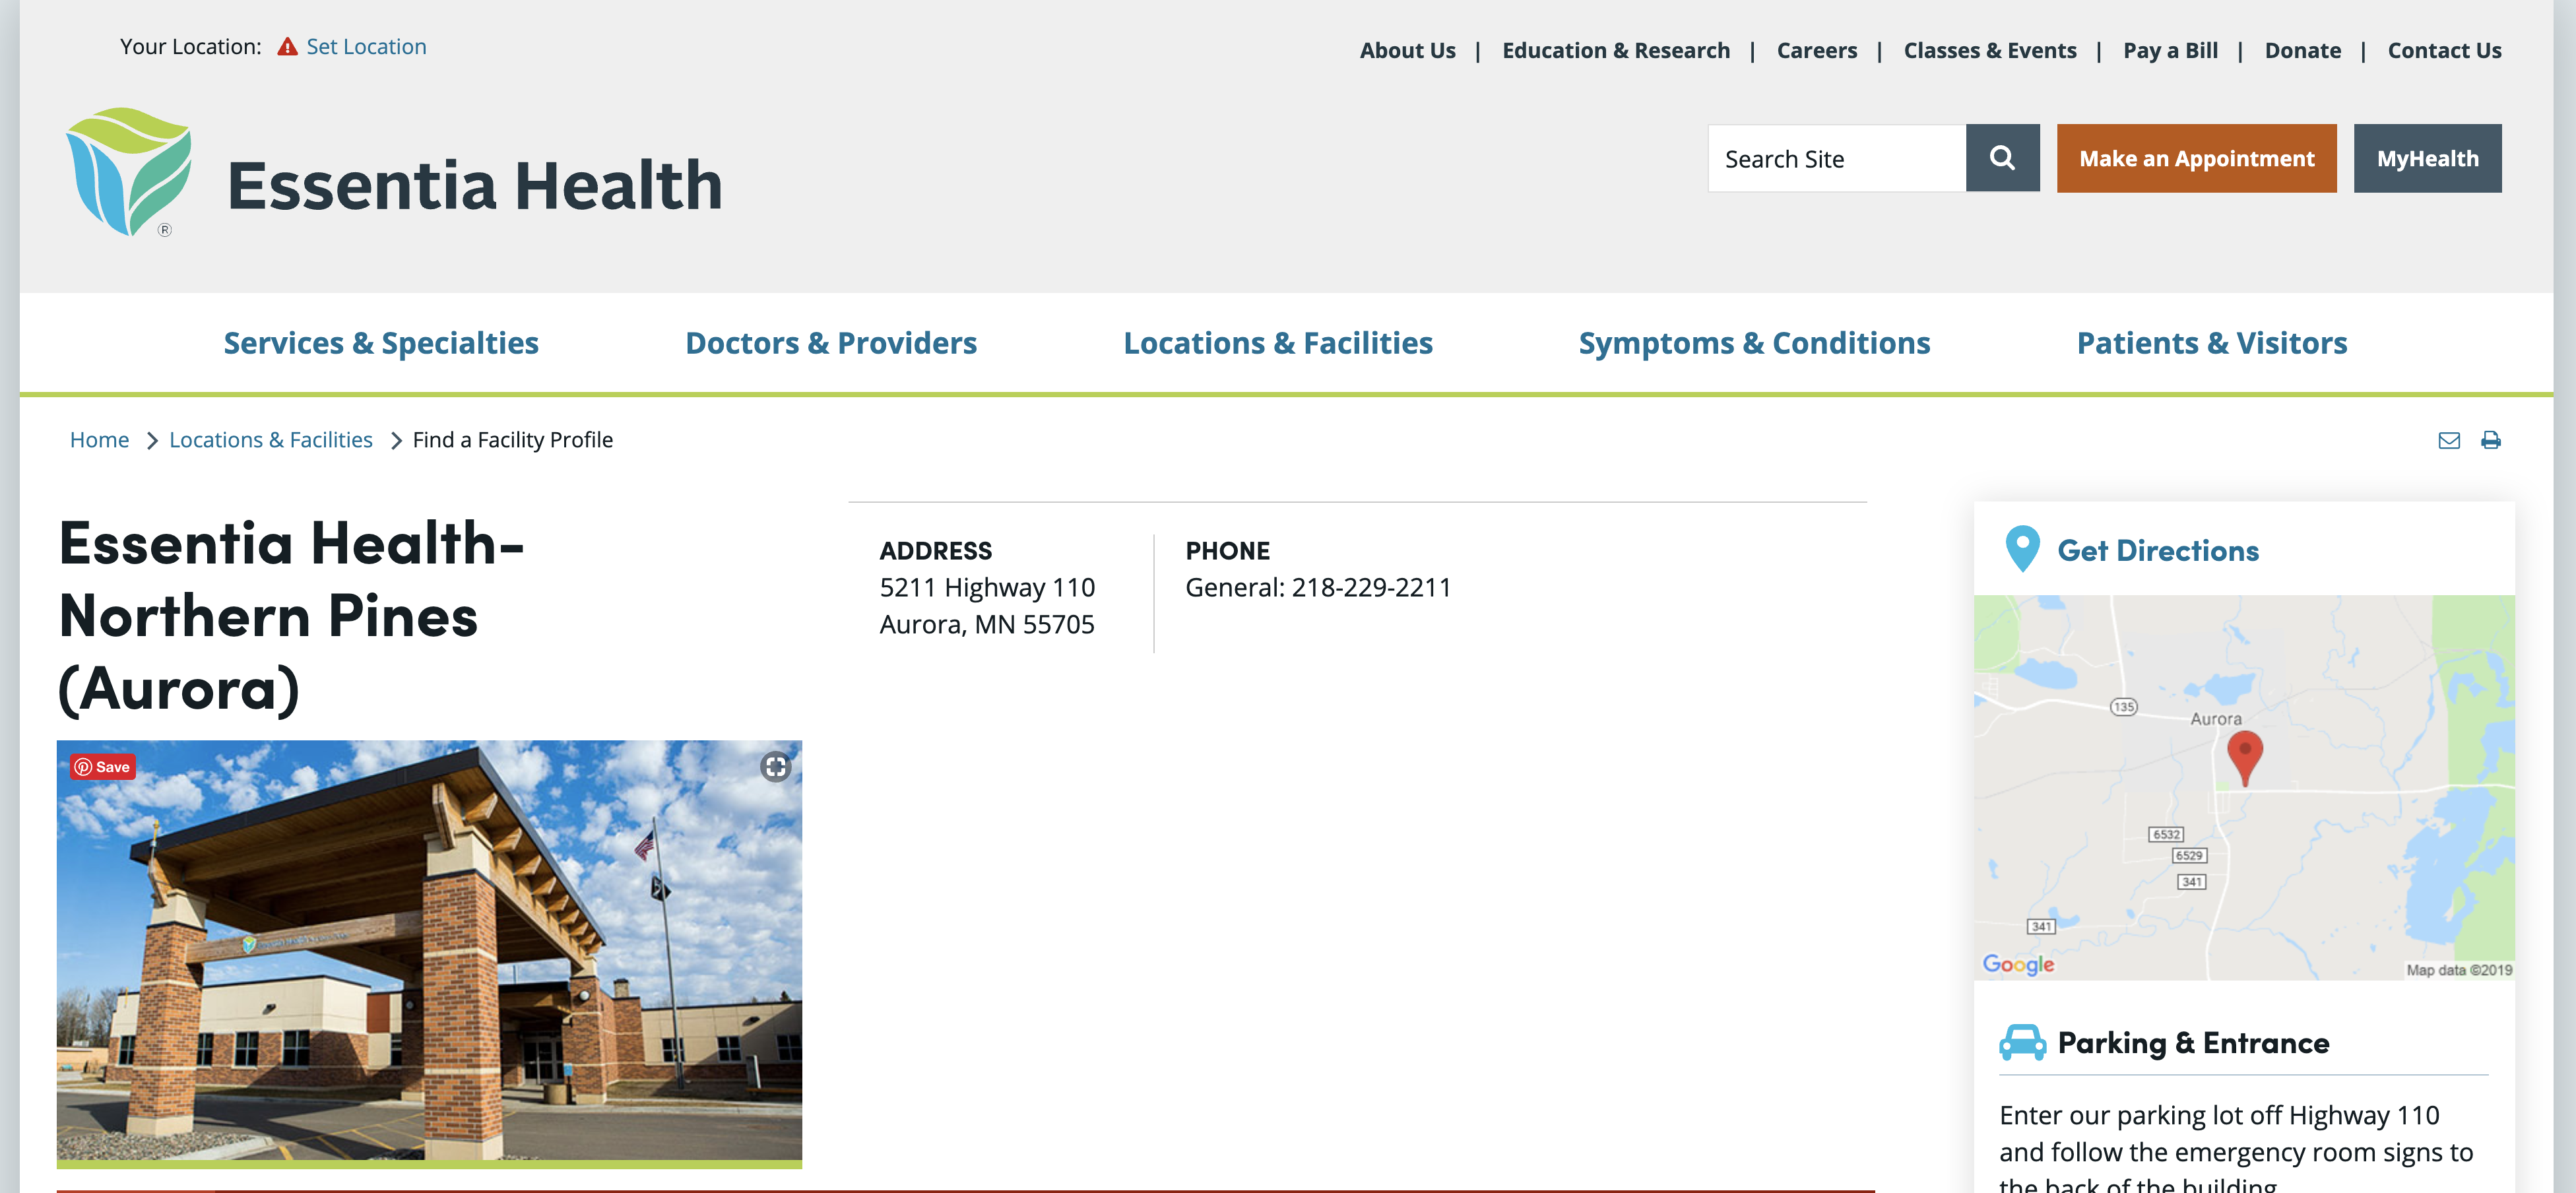Open Symptoms & Conditions menu
2576x1193 pixels.
point(1754,343)
